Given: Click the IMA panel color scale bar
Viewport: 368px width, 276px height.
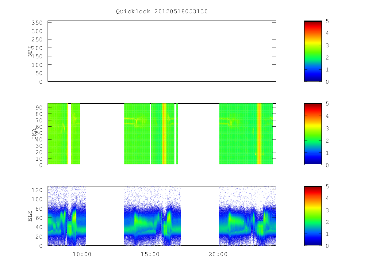Looking at the screenshot, I should click(x=313, y=134).
